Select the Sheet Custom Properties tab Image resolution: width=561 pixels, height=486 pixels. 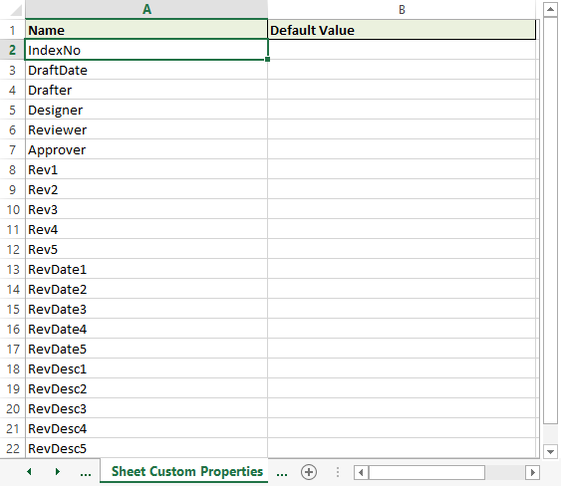coord(187,471)
